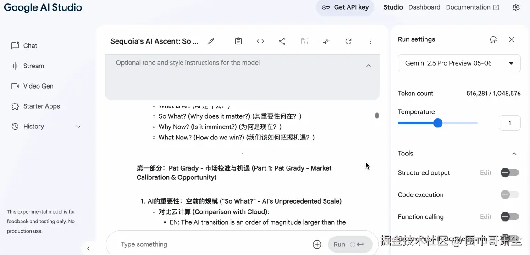Click the share prompt icon
The width and height of the screenshot is (530, 255).
point(282,41)
